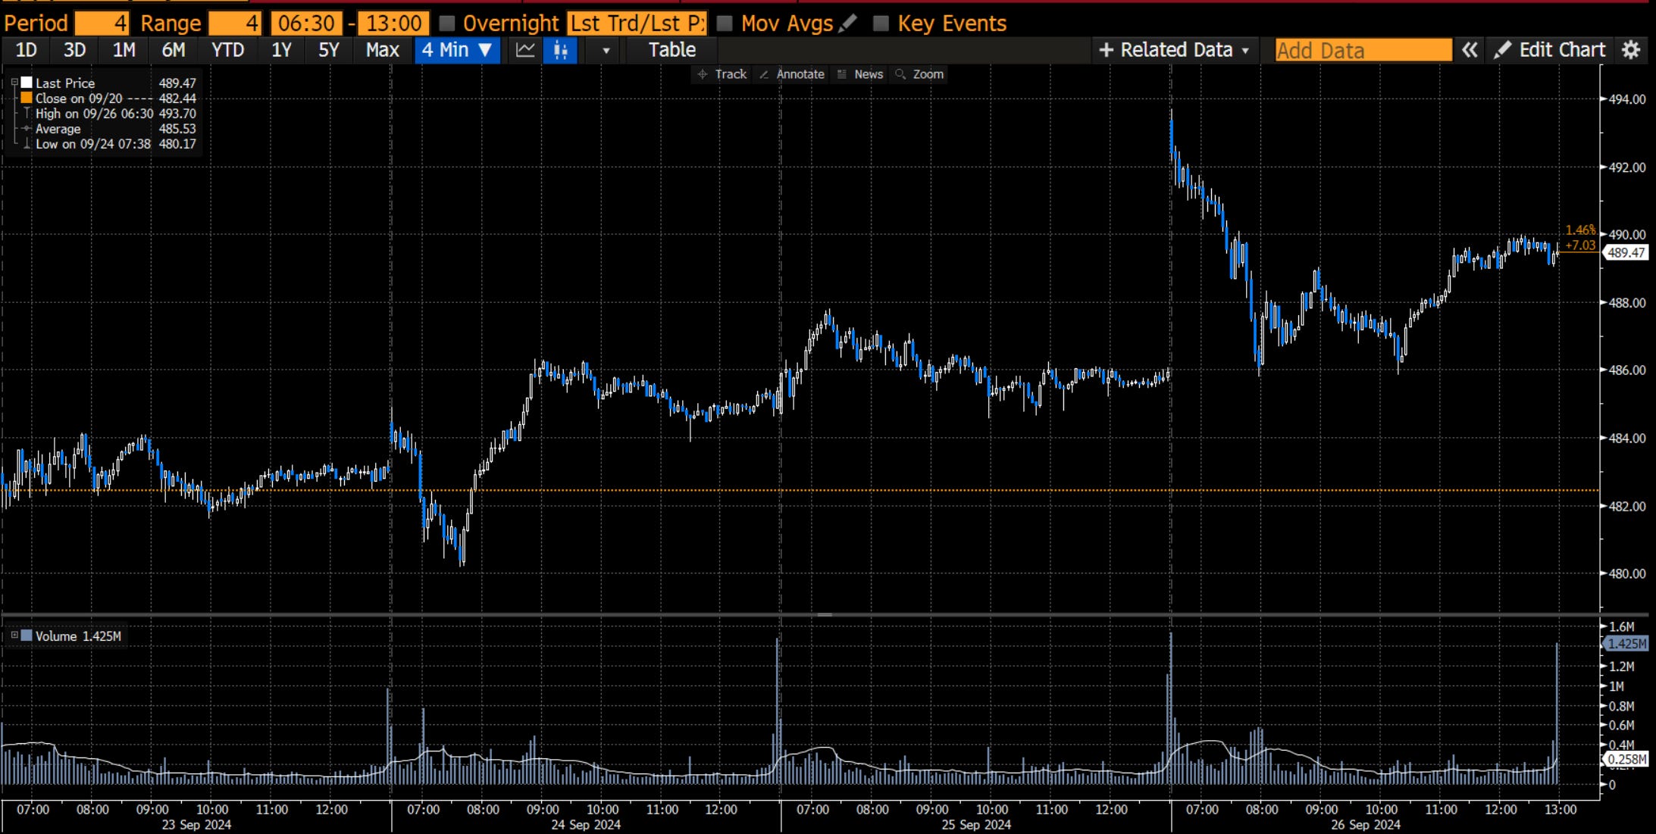Switch to line chart view icon
The height and width of the screenshot is (834, 1656).
tap(525, 50)
